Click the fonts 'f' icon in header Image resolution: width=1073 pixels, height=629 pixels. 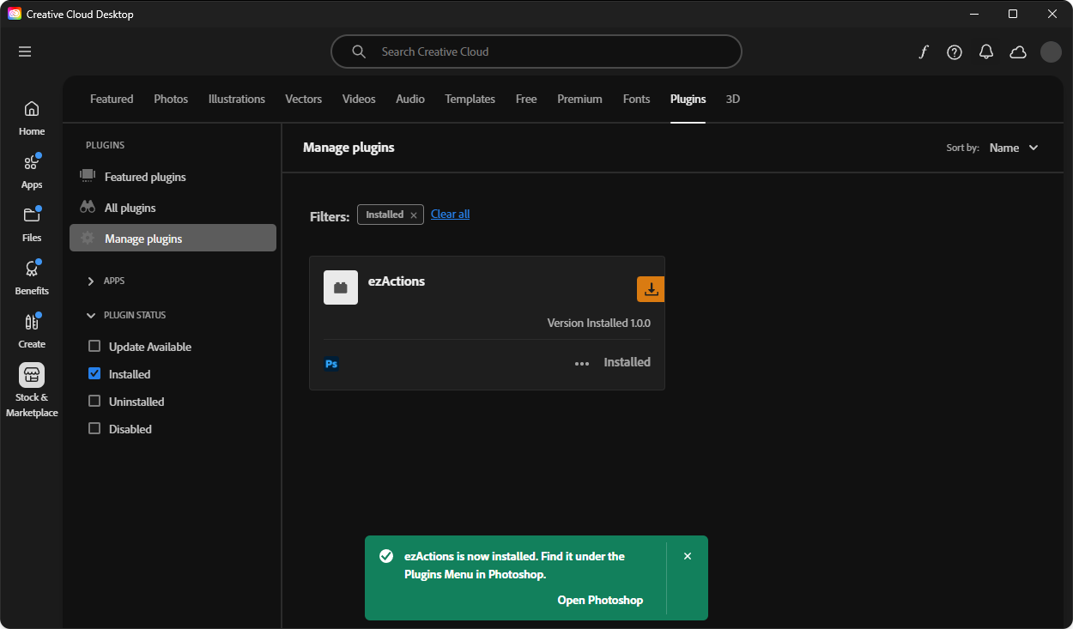[x=923, y=52]
